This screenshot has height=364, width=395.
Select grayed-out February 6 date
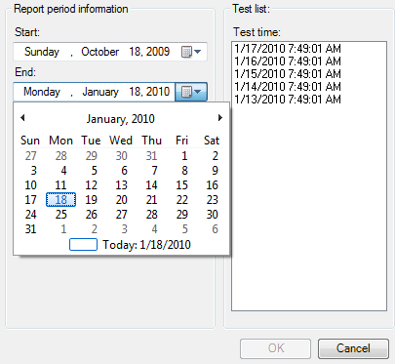[x=215, y=229]
